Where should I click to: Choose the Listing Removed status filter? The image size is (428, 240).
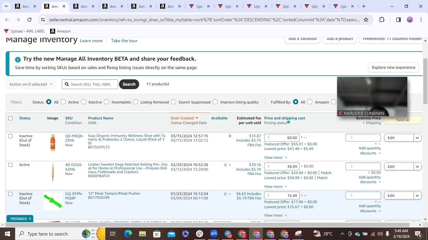[x=136, y=102]
